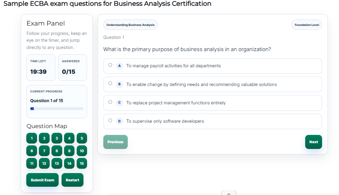The image size is (339, 195).
Task: Click the Previous button
Action: [115, 142]
